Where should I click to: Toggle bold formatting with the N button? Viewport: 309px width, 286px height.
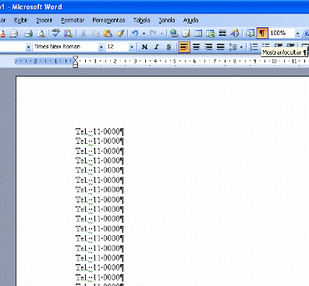(x=144, y=47)
